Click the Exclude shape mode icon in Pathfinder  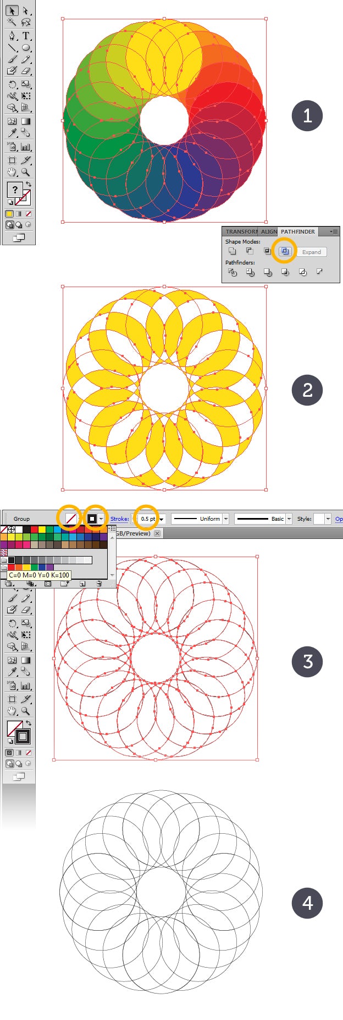(285, 251)
